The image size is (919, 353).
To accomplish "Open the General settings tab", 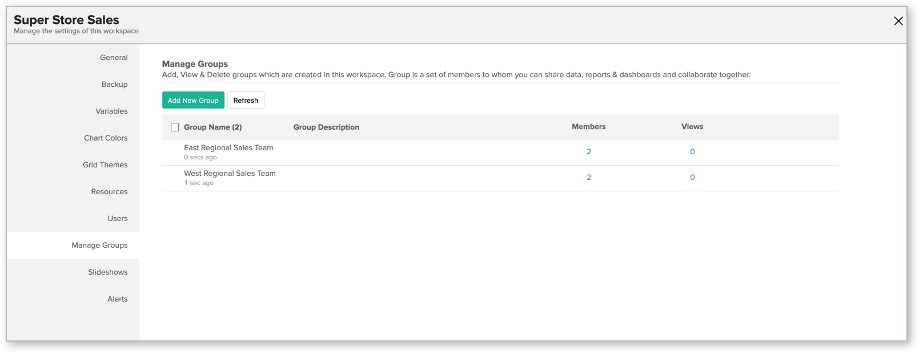I will (x=114, y=58).
